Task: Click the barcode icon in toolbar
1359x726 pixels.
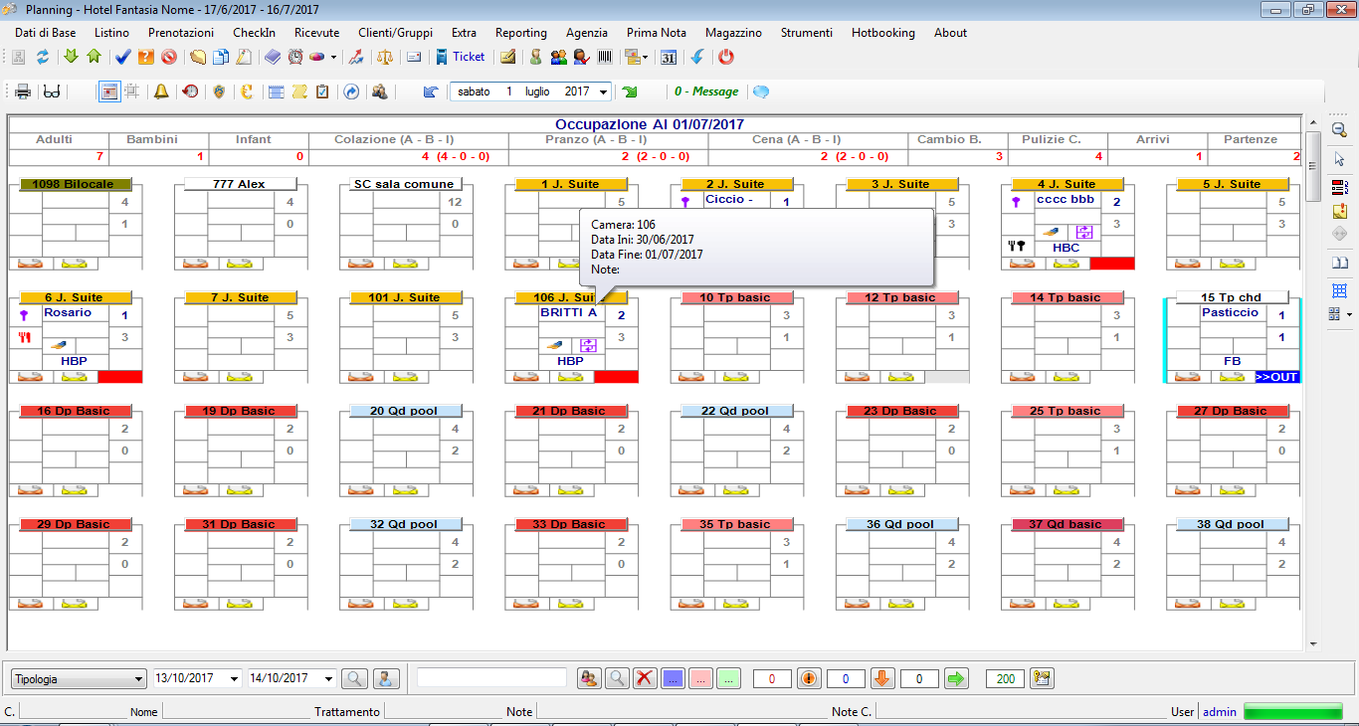Action: (x=605, y=57)
